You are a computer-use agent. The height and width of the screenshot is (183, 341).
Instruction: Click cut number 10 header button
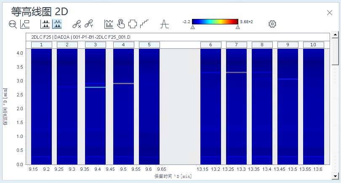click(x=313, y=45)
